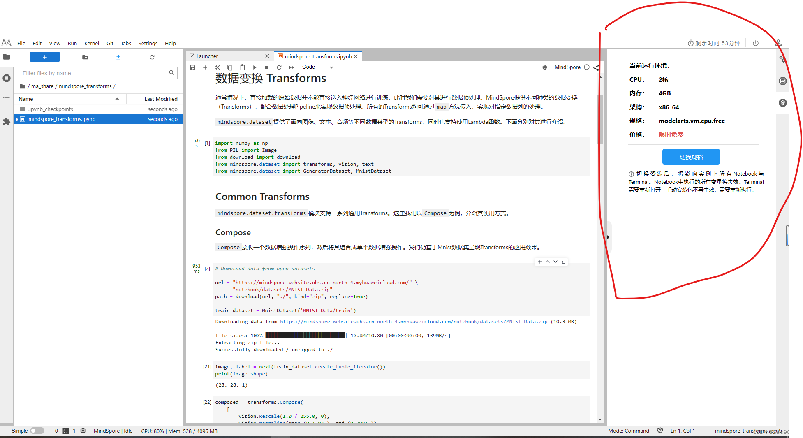Click the Filter files by name field
Screen dimensions: 803x438
coord(98,73)
